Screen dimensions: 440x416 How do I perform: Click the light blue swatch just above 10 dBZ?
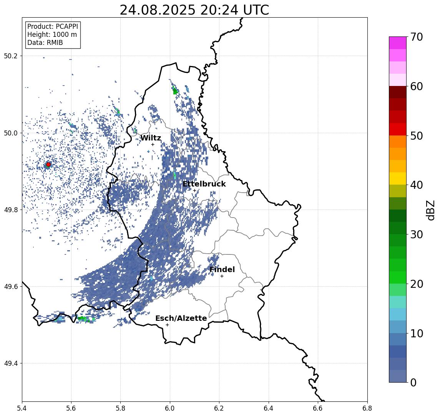coord(398,327)
